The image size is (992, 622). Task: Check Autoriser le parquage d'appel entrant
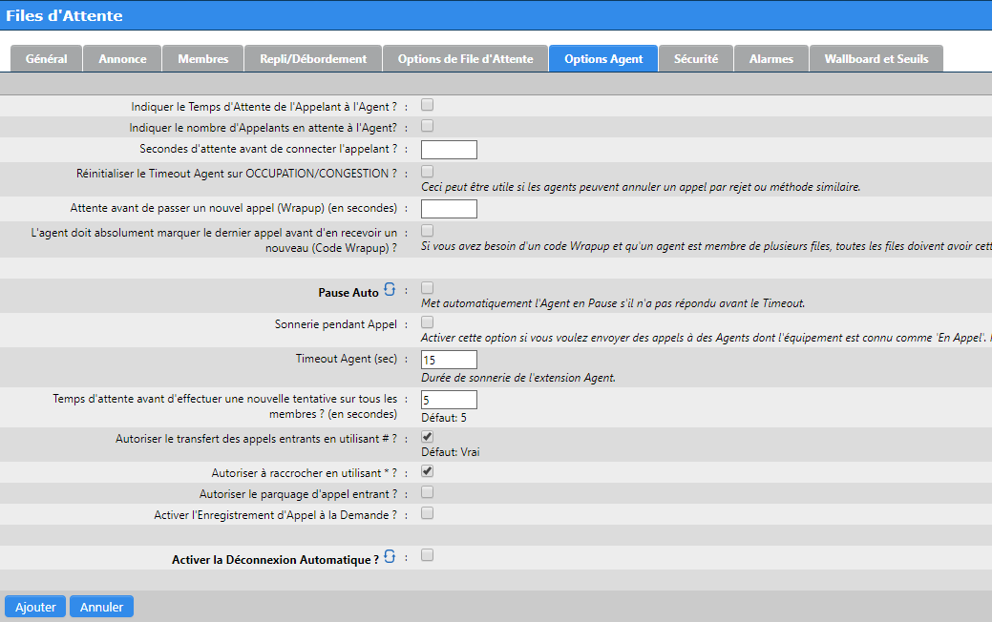tap(428, 492)
